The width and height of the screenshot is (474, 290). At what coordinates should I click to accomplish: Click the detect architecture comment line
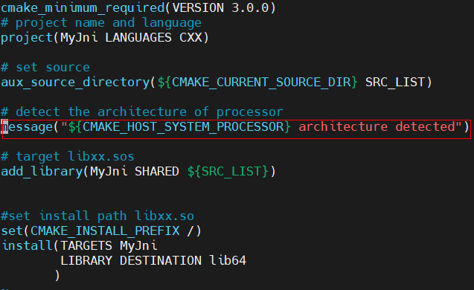pos(142,112)
